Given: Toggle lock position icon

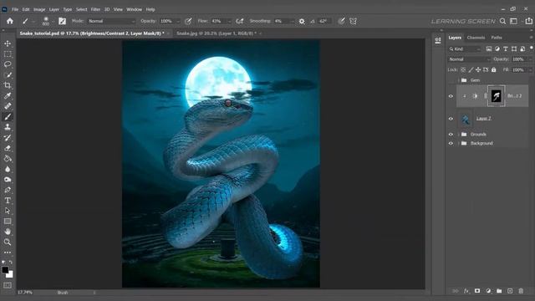Looking at the screenshot, I should click(x=478, y=69).
